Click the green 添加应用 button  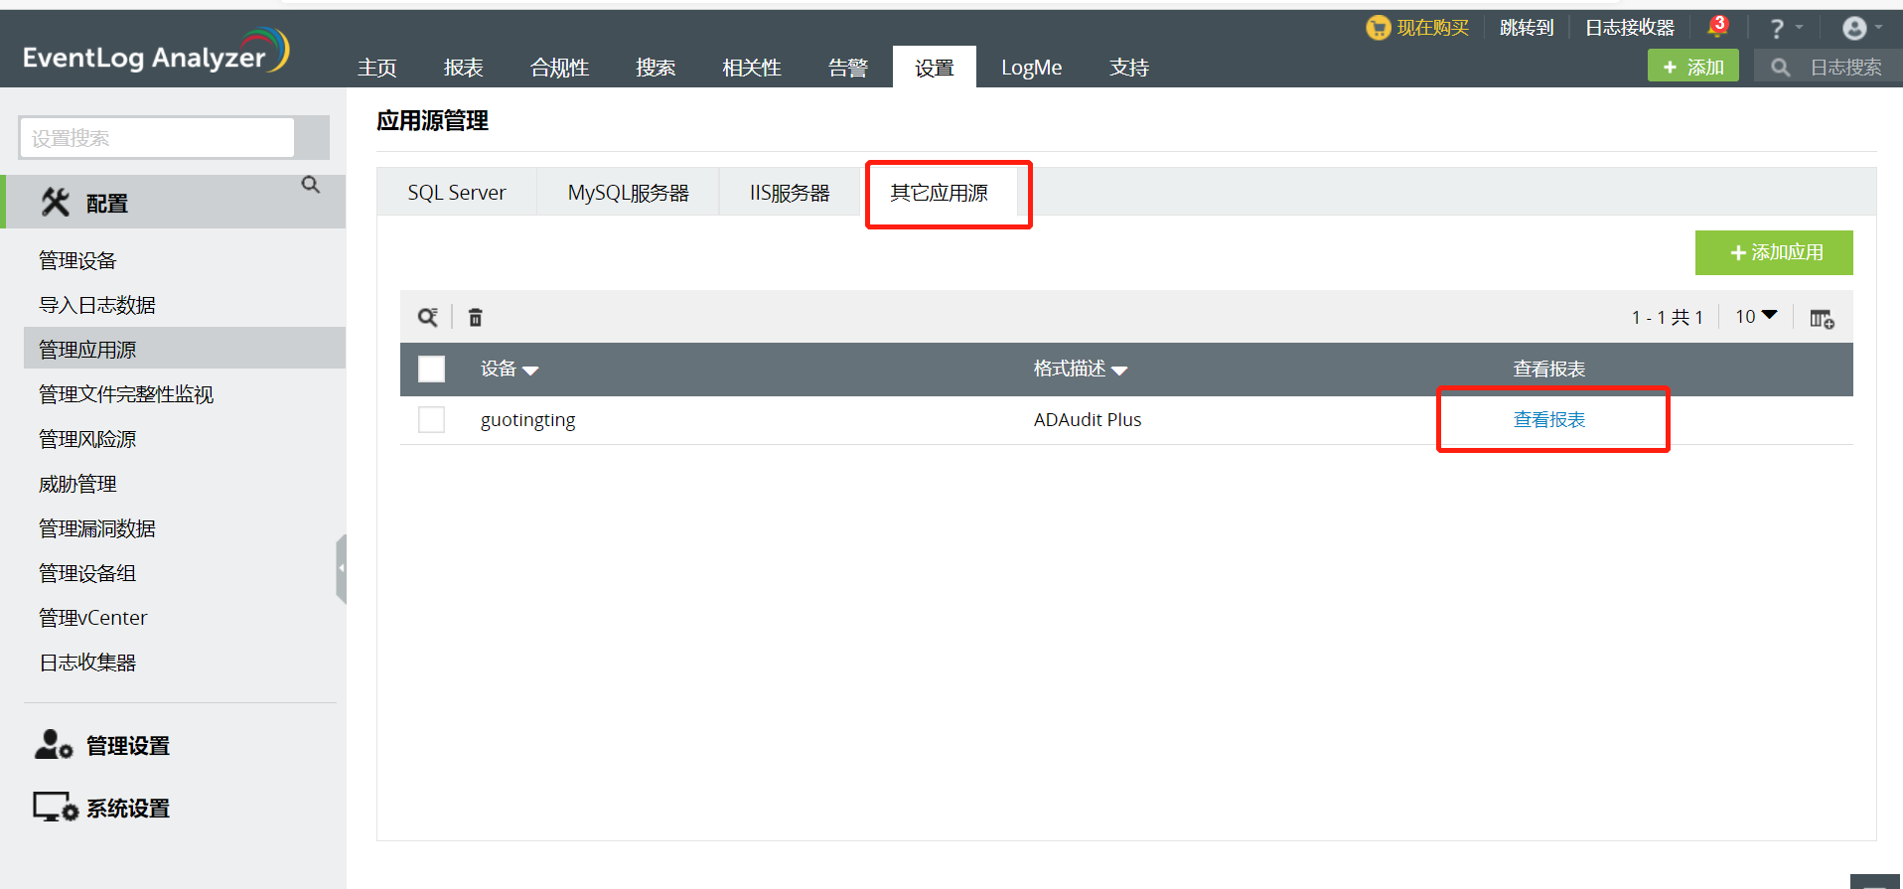click(x=1774, y=253)
